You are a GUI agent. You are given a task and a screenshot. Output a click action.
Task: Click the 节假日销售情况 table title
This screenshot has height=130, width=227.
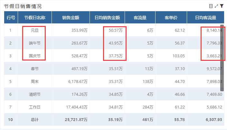[x=23, y=6]
